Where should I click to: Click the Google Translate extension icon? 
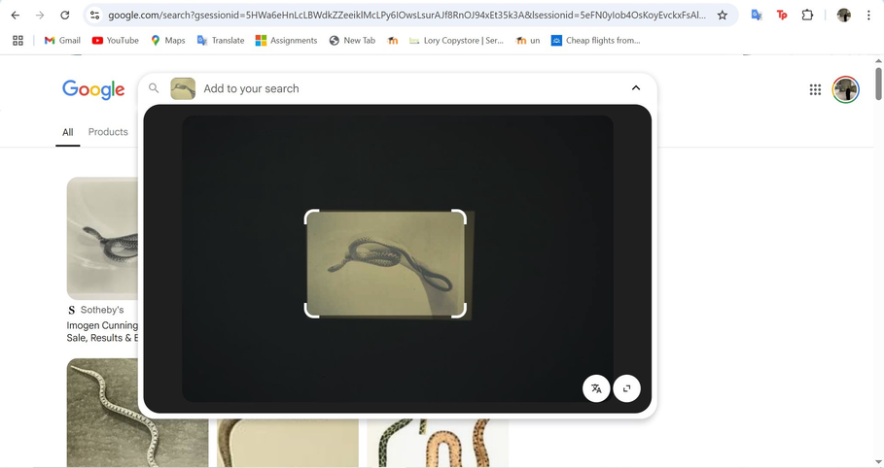point(757,16)
